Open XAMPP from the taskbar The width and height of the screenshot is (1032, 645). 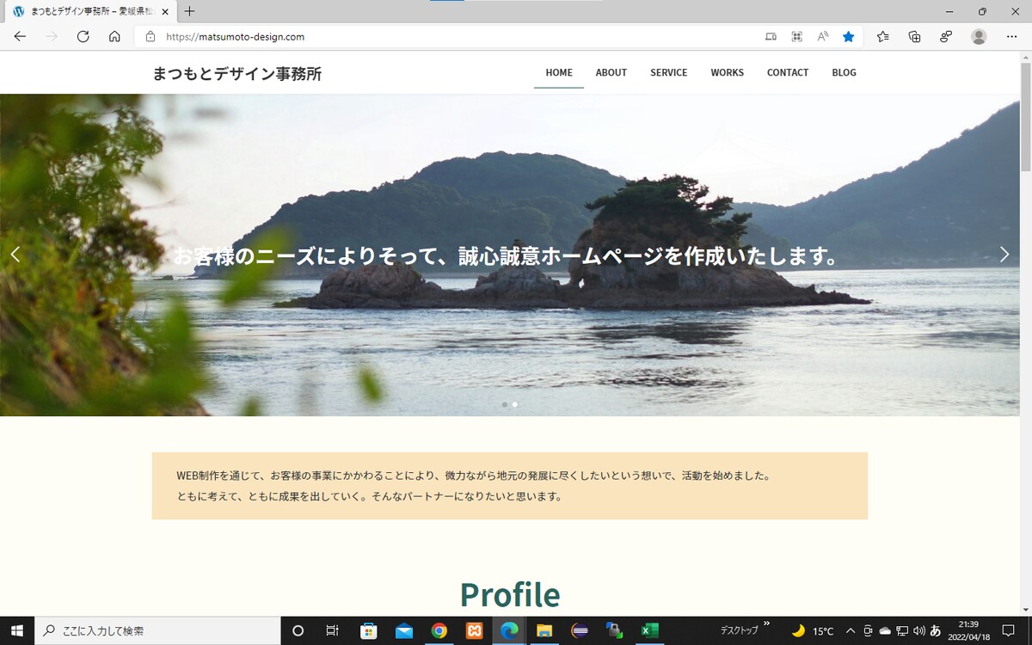pyautogui.click(x=474, y=630)
